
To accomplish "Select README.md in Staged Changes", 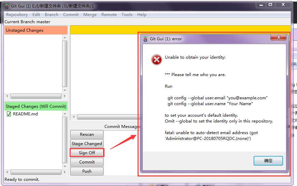I will 25,114.
